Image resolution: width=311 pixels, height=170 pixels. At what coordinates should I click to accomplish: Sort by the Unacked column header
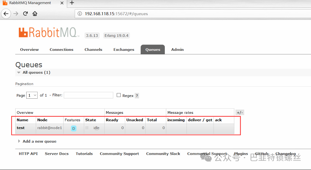tap(135, 120)
